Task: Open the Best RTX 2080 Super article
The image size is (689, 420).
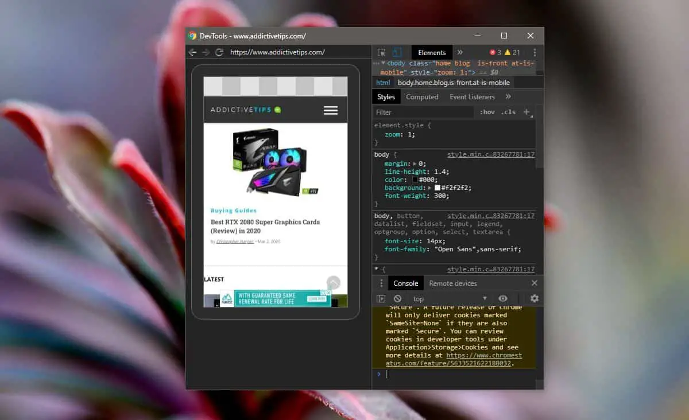Action: click(265, 226)
